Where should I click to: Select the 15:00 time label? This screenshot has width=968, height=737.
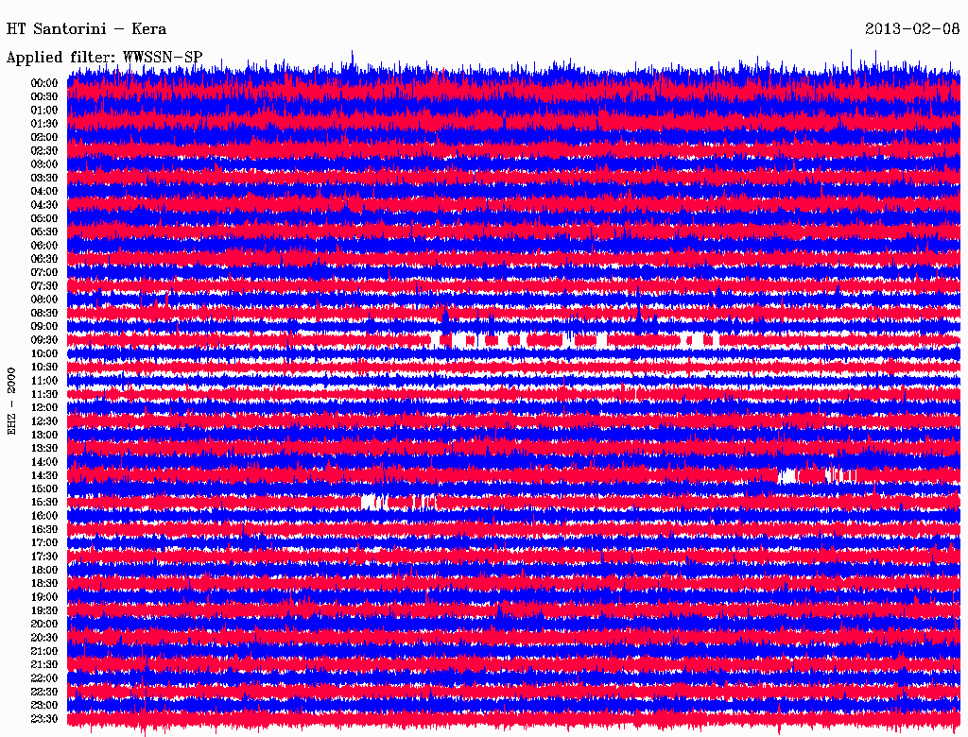pos(44,488)
